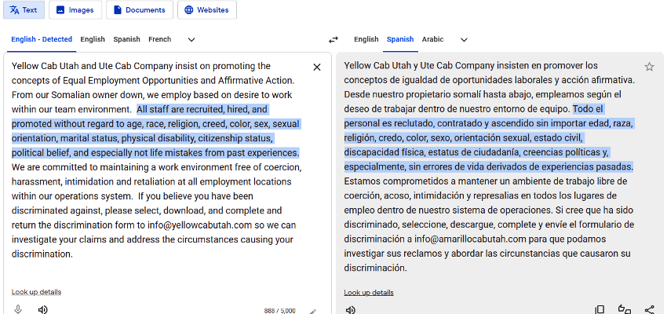Expand the source language list
The image size is (667, 314).
pos(191,39)
